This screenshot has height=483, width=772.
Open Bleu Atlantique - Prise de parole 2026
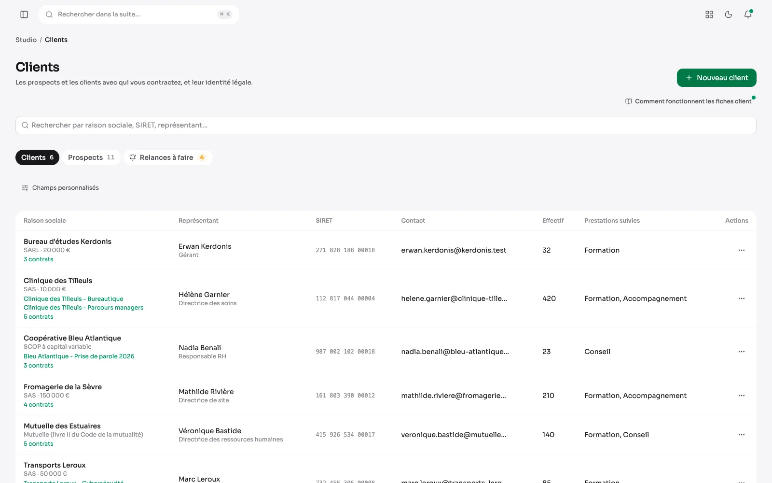coord(79,356)
